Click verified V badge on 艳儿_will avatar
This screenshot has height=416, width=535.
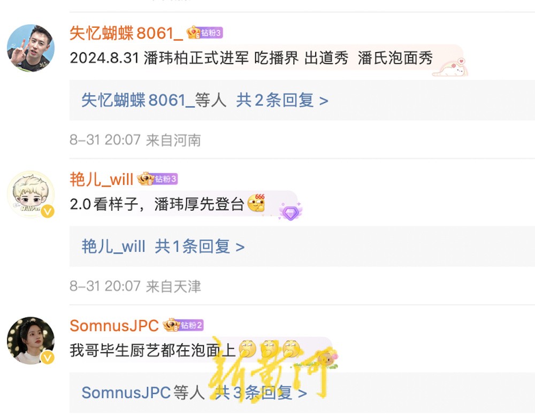pyautogui.click(x=48, y=211)
